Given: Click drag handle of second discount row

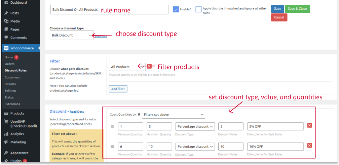Looking at the screenshot, I should pyautogui.click(x=112, y=147).
